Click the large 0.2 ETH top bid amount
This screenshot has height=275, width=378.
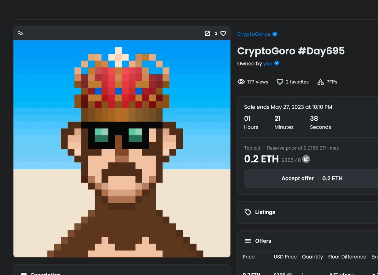pos(261,159)
